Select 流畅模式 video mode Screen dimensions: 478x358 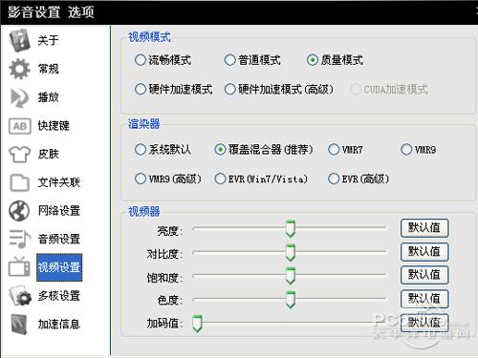click(x=163, y=60)
